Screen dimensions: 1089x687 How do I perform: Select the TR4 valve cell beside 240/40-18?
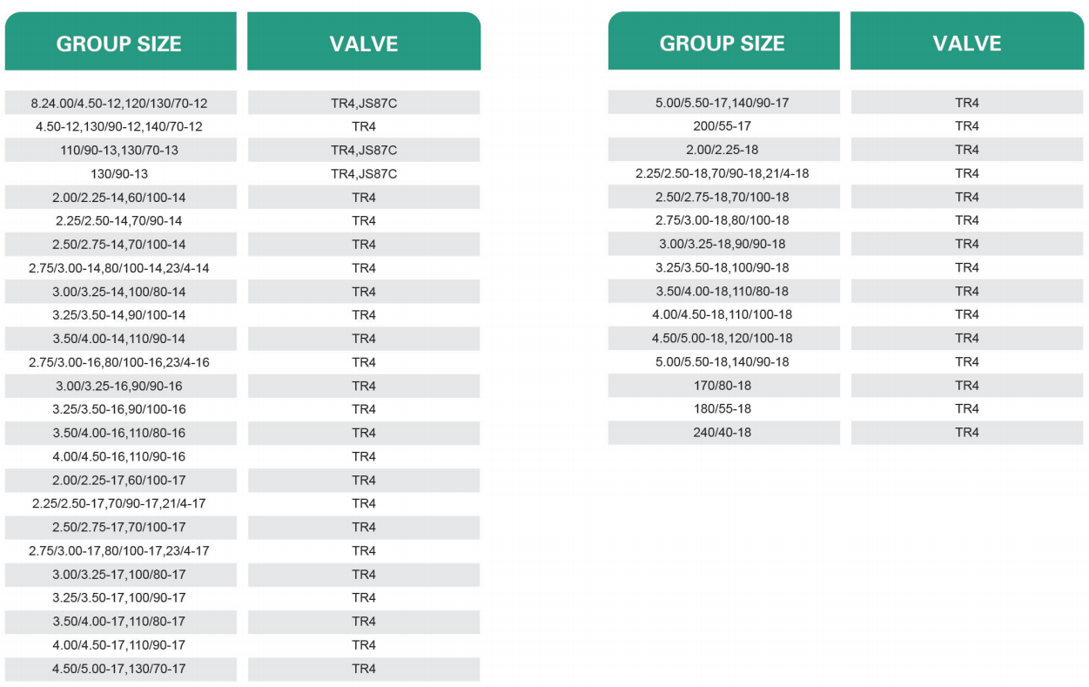click(966, 432)
